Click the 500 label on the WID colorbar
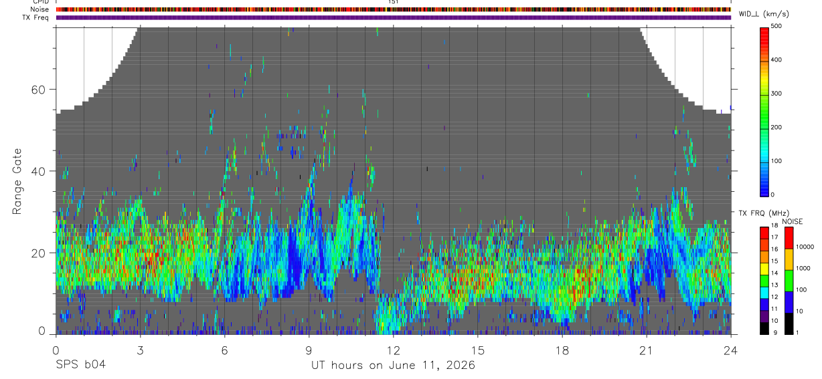 (778, 26)
